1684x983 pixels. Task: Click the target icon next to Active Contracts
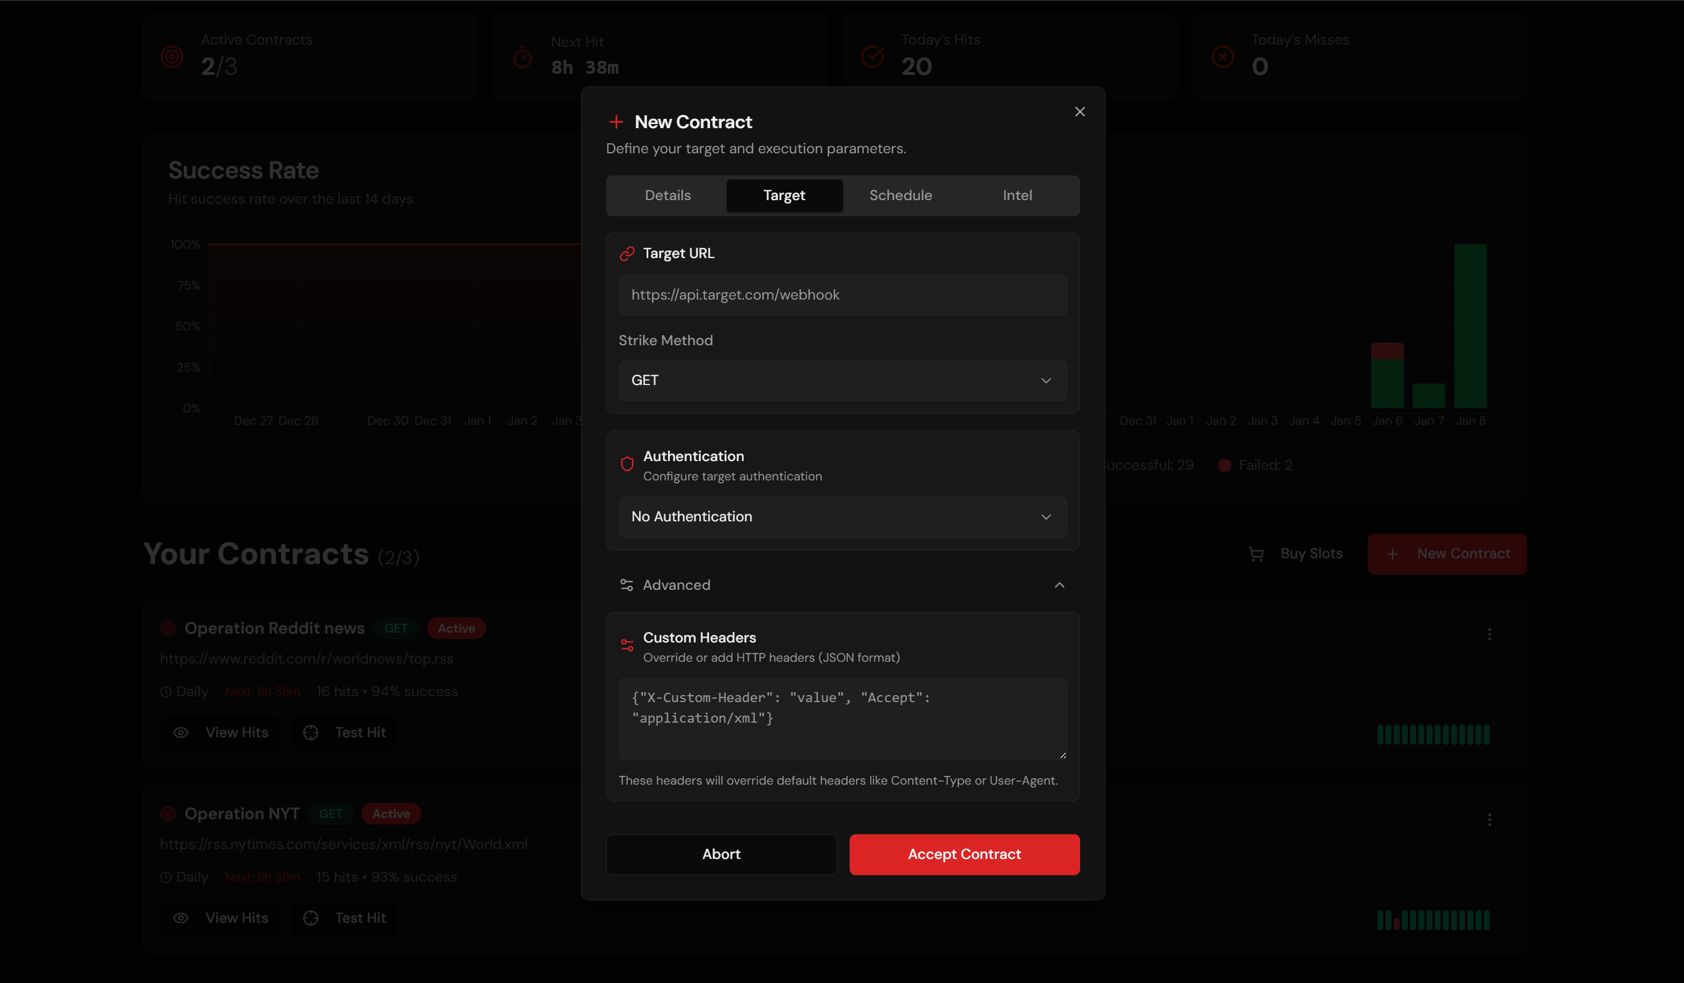[x=172, y=57]
